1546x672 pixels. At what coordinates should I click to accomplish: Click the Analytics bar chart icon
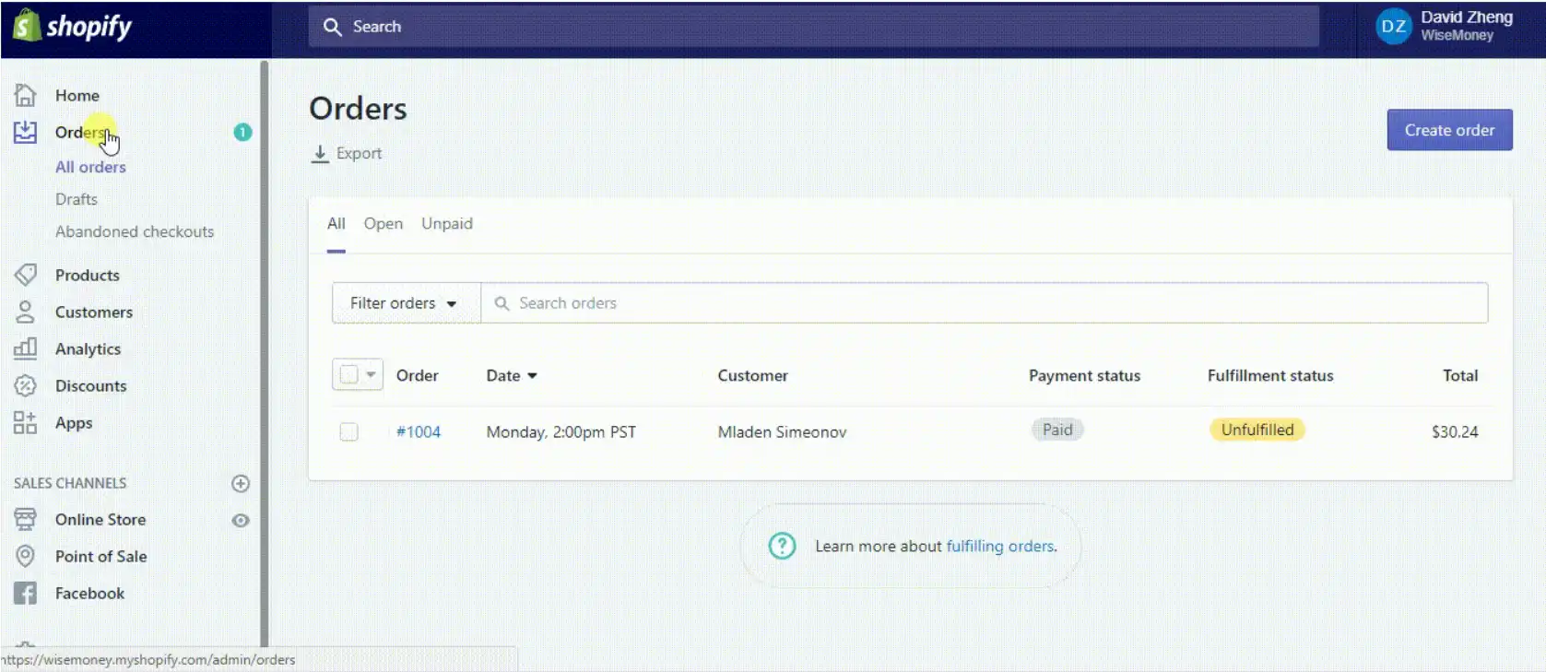click(x=25, y=348)
